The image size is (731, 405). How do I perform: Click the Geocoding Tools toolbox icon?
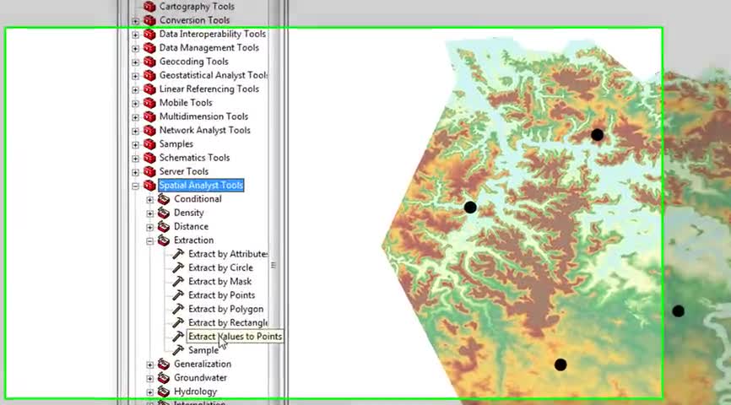point(149,62)
